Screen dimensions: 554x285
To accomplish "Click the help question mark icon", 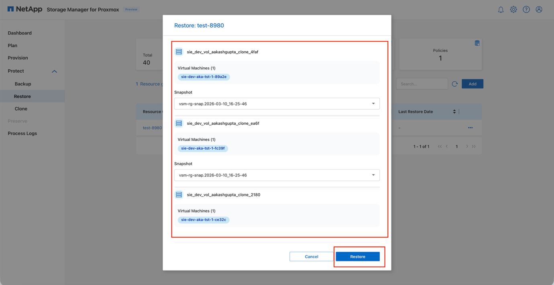I will click(x=526, y=10).
